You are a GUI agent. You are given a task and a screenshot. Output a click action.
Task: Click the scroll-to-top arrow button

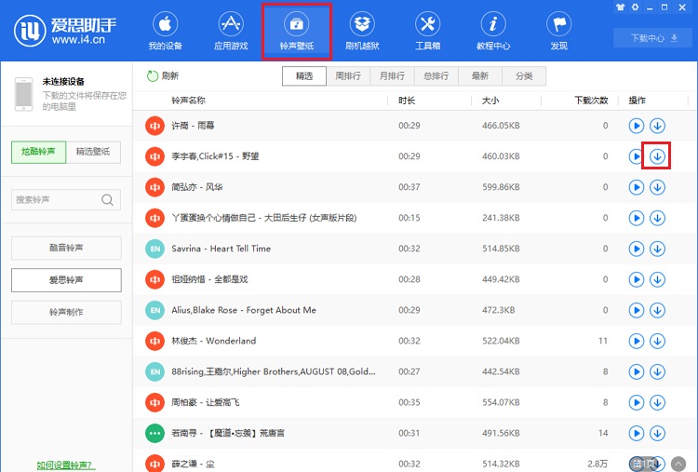[678, 464]
